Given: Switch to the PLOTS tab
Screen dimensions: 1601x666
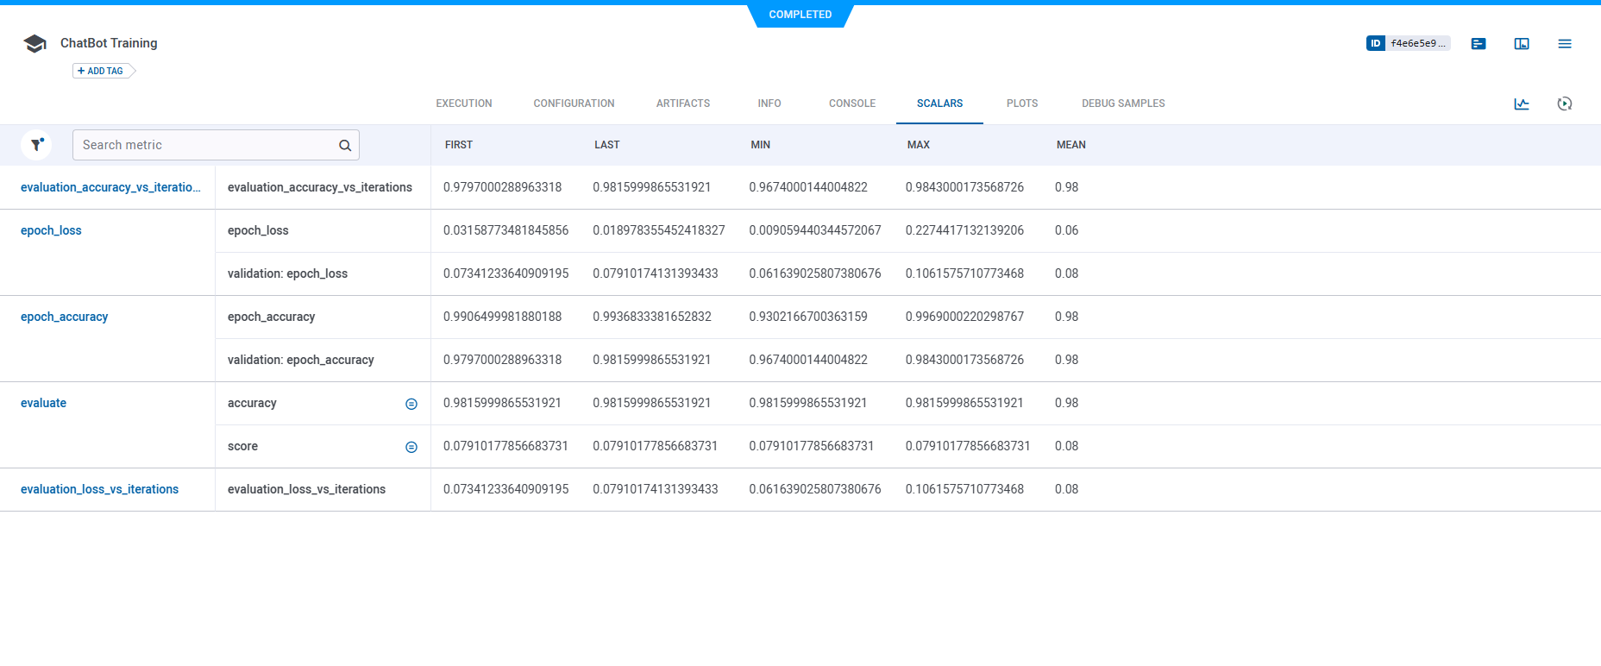Looking at the screenshot, I should tap(1021, 104).
